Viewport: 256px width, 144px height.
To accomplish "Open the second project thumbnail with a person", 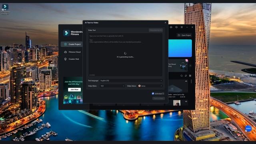I will click(x=177, y=103).
